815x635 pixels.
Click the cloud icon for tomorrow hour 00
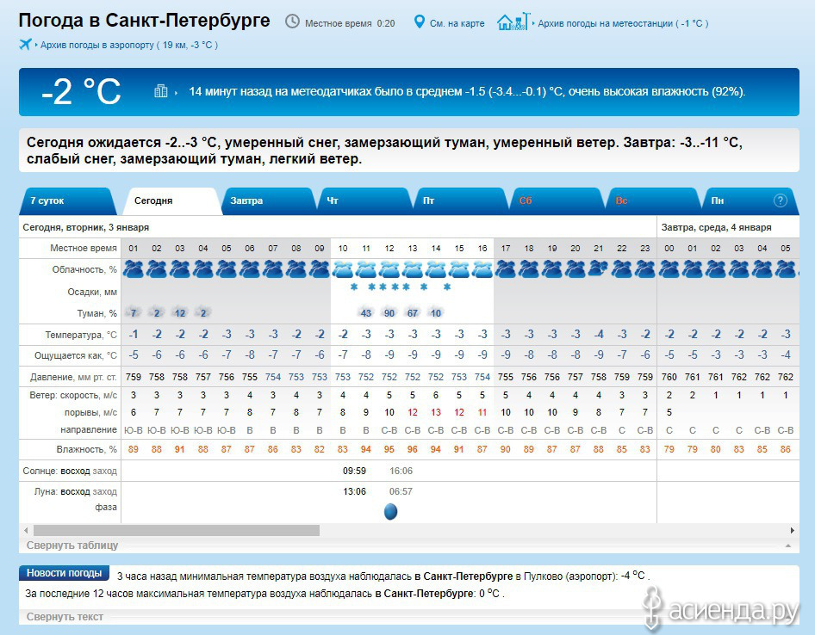tap(669, 269)
